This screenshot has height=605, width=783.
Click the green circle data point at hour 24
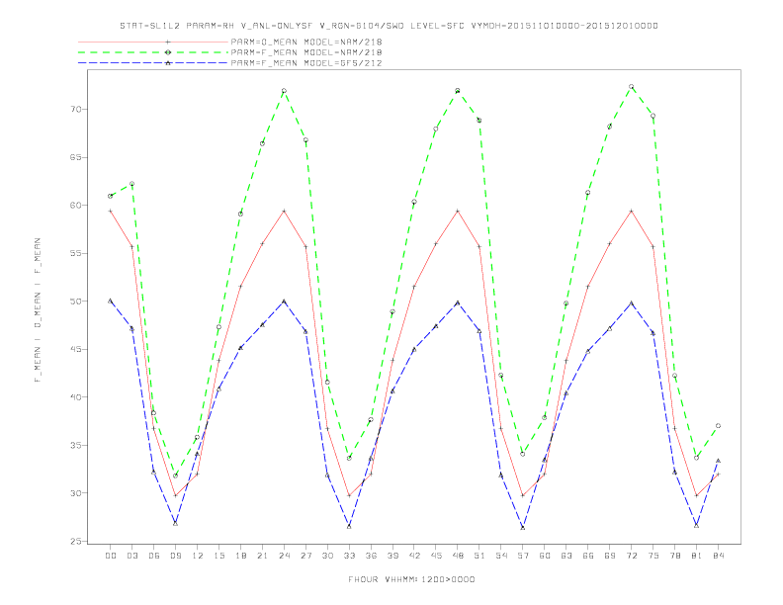point(284,91)
